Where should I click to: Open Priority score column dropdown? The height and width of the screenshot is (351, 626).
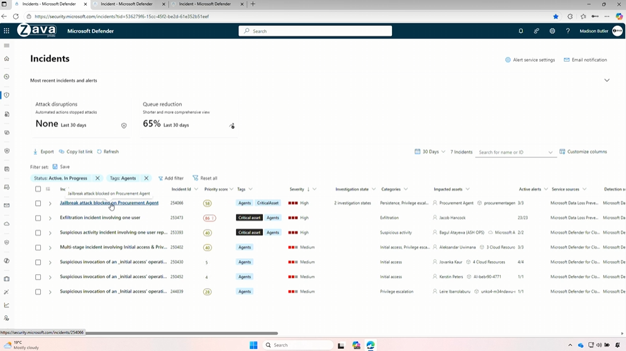(x=231, y=189)
